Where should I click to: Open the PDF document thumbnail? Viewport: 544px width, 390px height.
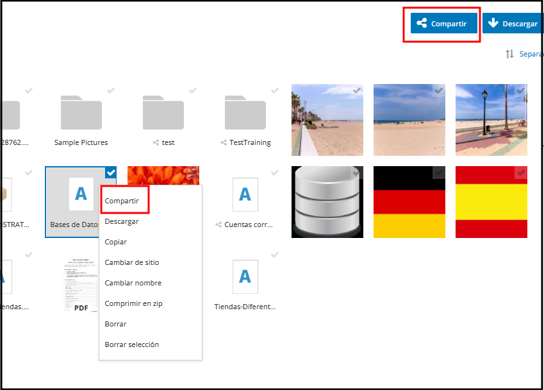point(81,285)
